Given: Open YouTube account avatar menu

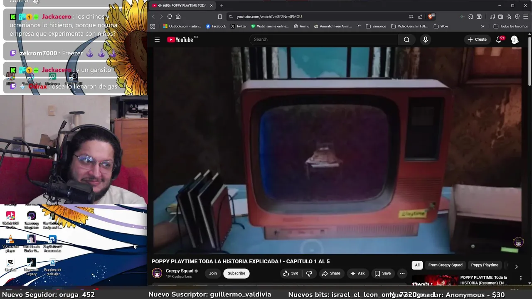Looking at the screenshot, I should pyautogui.click(x=515, y=39).
